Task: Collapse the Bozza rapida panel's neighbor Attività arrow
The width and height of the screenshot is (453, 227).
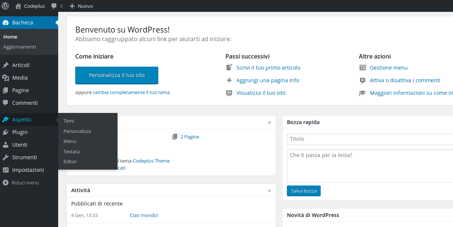Action: pos(270,190)
